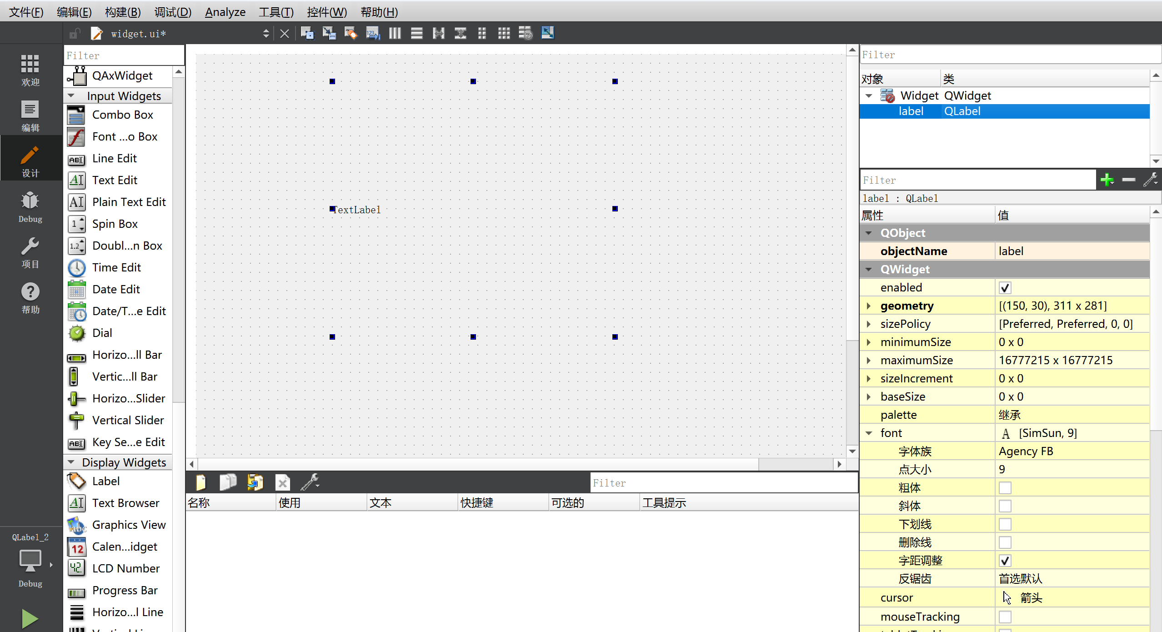1162x632 pixels.
Task: Click lay out horizontally toolbar icon
Action: pyautogui.click(x=395, y=33)
